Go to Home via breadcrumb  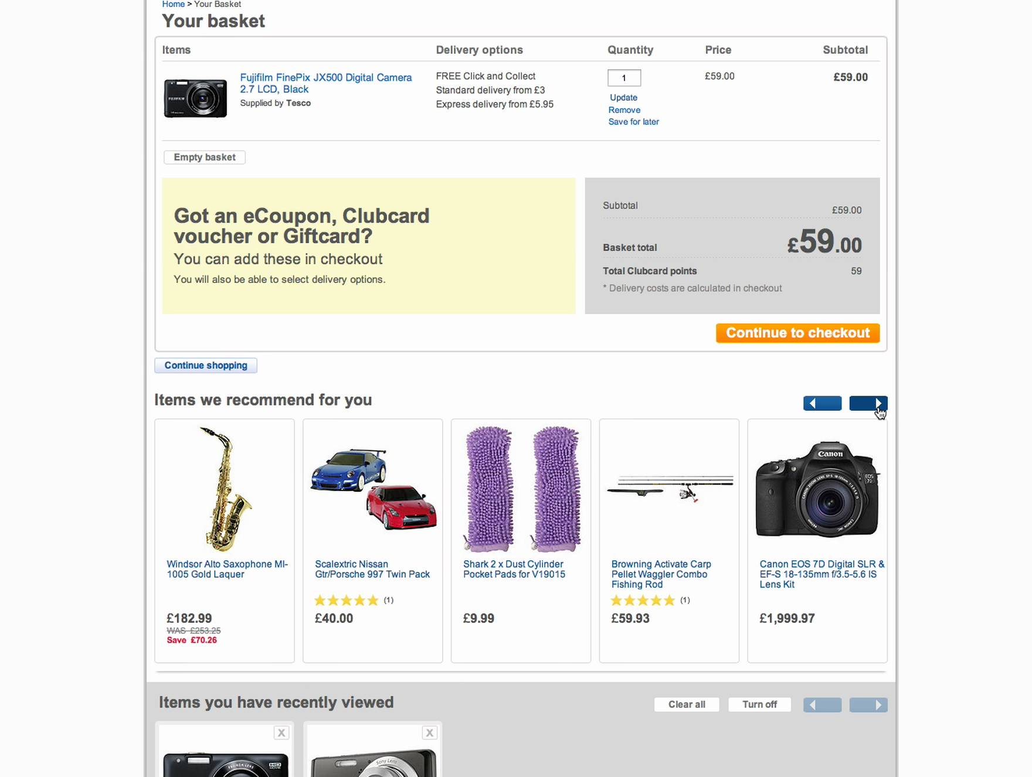pos(173,4)
